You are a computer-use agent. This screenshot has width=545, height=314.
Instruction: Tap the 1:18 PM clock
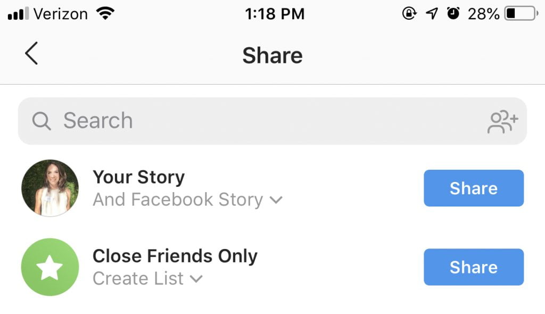coord(275,14)
